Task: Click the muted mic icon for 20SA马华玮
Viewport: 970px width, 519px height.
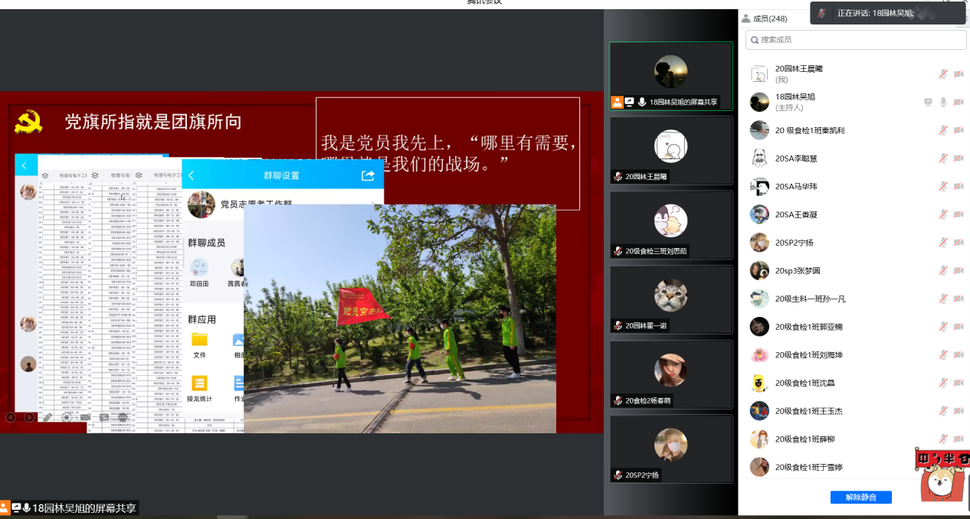Action: coord(943,187)
